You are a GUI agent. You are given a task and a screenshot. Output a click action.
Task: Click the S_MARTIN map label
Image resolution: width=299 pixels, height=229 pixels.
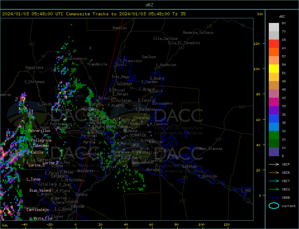point(138,135)
